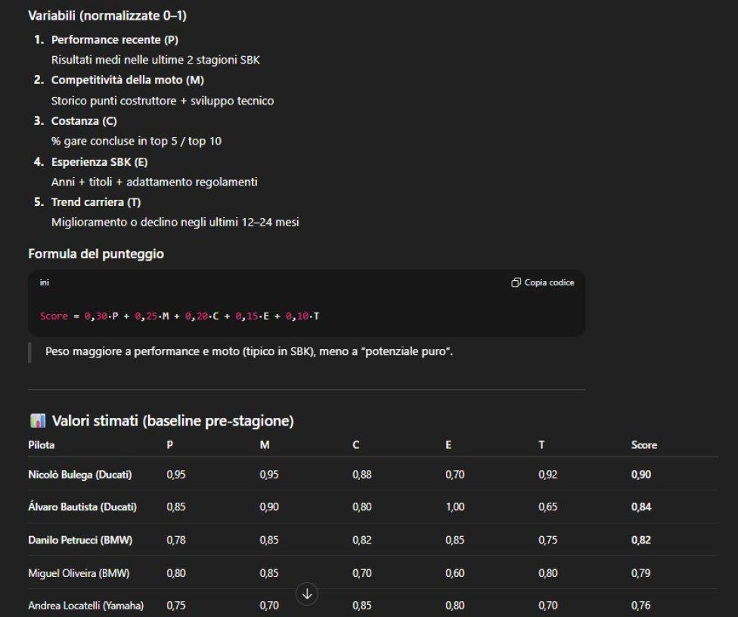Click the 'Pilota' column header

42,445
